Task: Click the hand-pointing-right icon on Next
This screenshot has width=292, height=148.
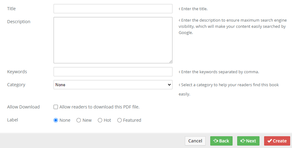Action: [x=243, y=141]
